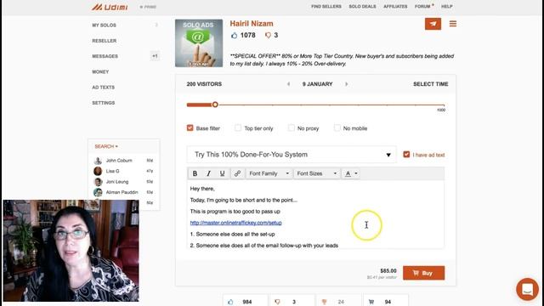The image size is (544, 306).
Task: Open the live chat bubble
Action: tap(527, 289)
